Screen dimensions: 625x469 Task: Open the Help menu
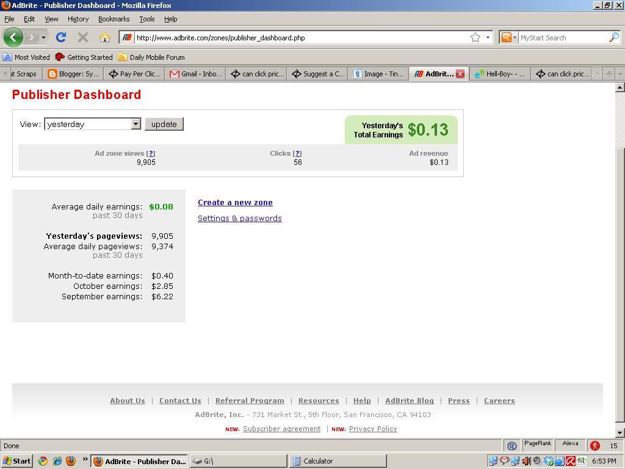pos(171,19)
